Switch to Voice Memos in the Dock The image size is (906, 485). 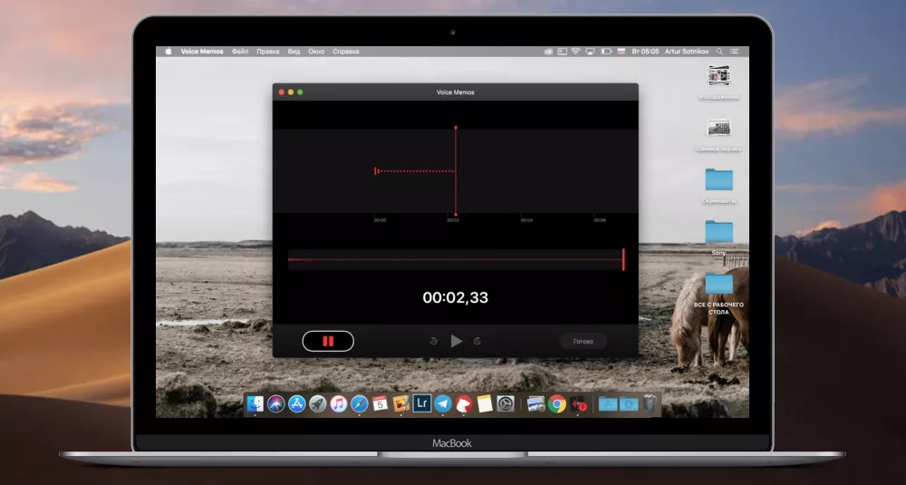[x=578, y=403]
